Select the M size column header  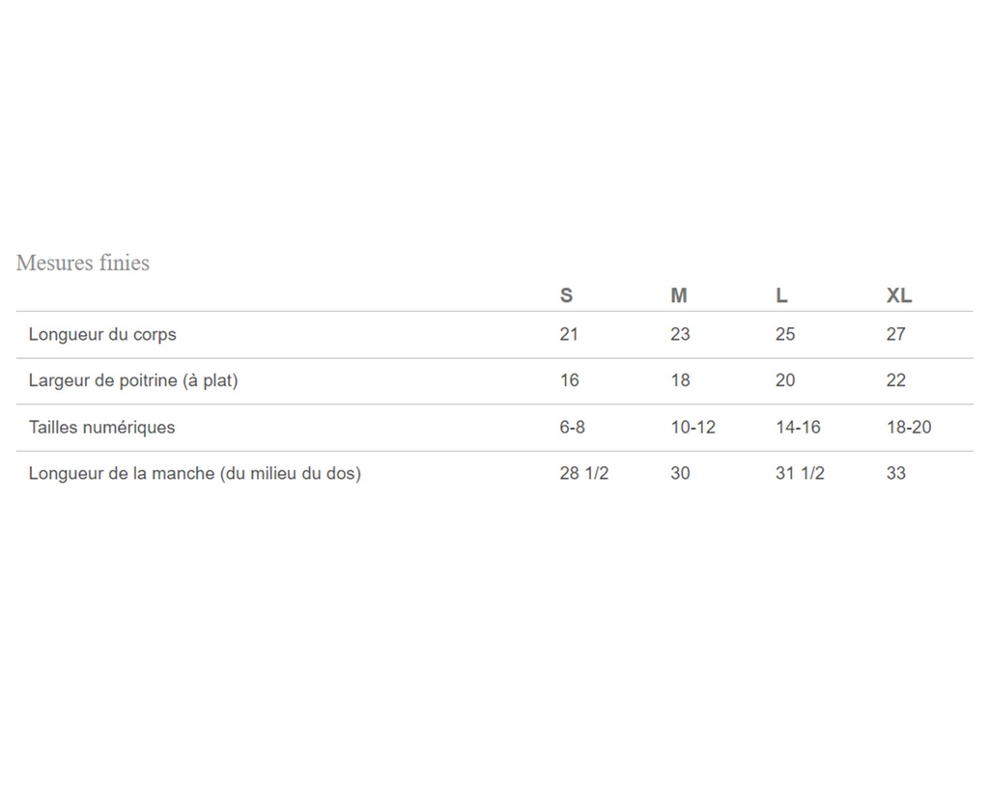679,295
